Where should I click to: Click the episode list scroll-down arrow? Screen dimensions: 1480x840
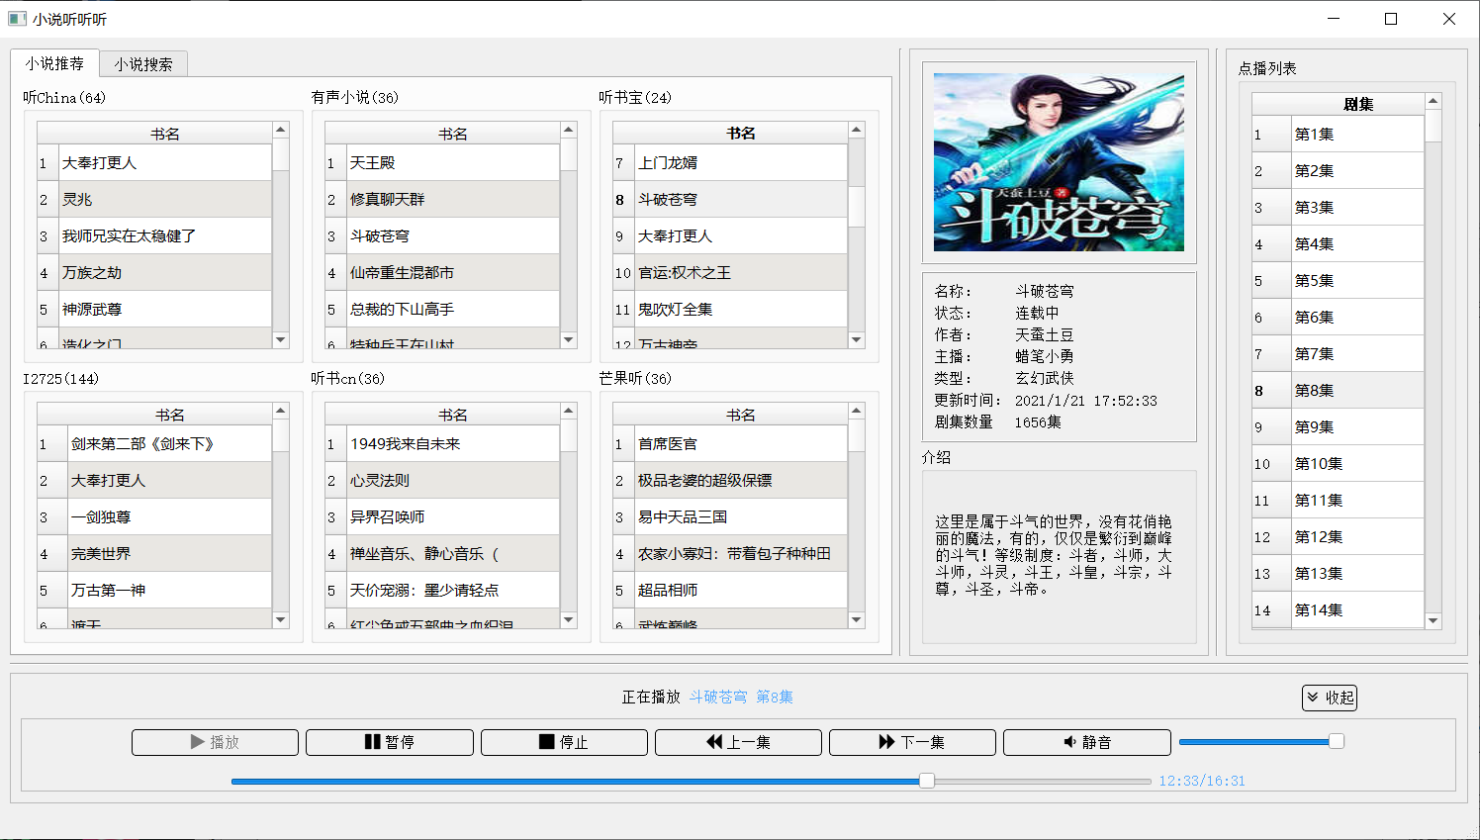point(1434,620)
